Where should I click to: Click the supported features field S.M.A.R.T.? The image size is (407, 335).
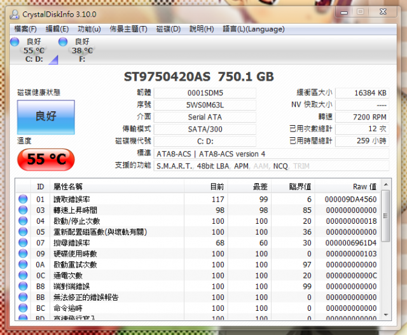coord(272,166)
